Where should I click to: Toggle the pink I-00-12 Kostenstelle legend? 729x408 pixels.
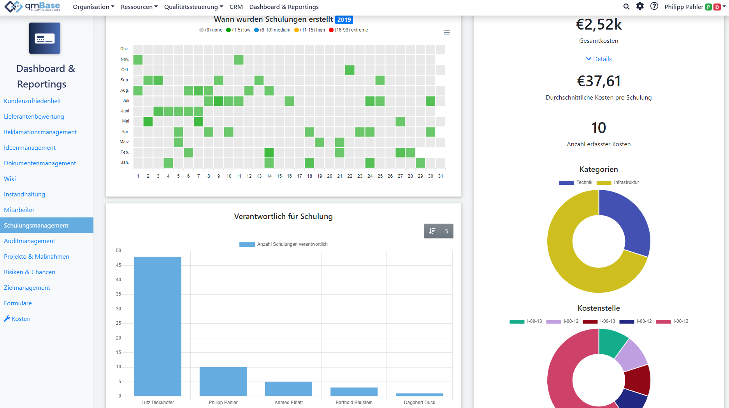click(x=672, y=321)
